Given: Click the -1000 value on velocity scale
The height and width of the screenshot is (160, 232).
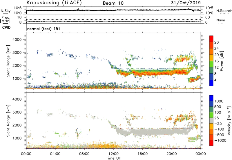Looking at the screenshot, I should tap(220, 140).
